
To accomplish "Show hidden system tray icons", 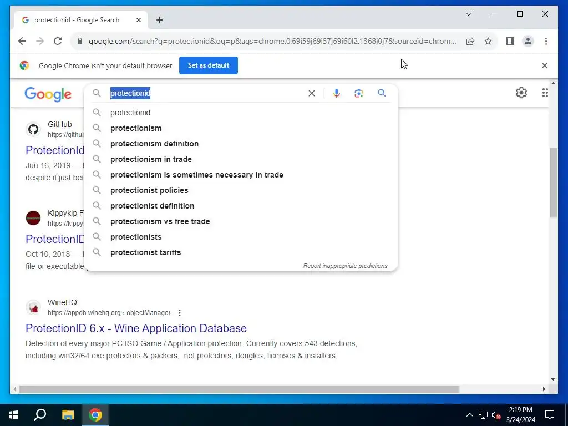I will pos(469,415).
